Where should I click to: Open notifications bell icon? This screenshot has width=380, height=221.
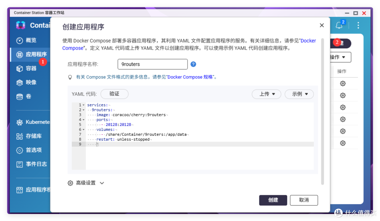(x=339, y=25)
